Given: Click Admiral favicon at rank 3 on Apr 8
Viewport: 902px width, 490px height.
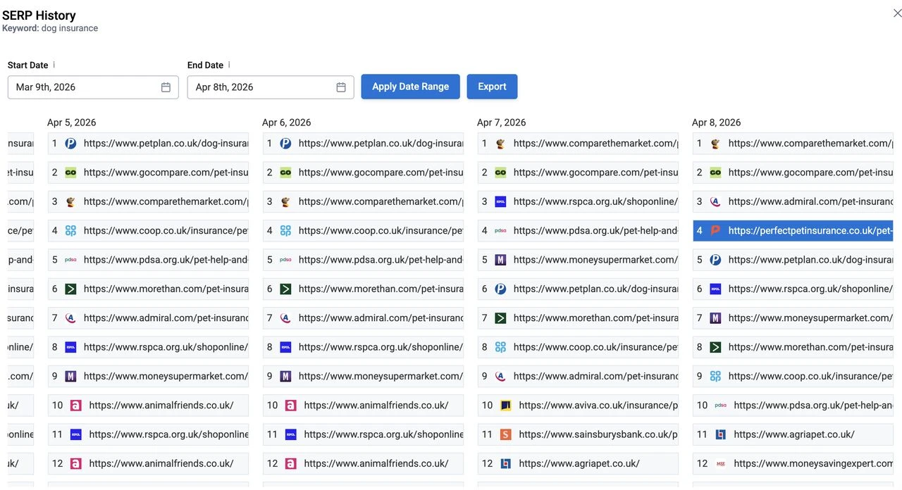Looking at the screenshot, I should click(x=715, y=201).
